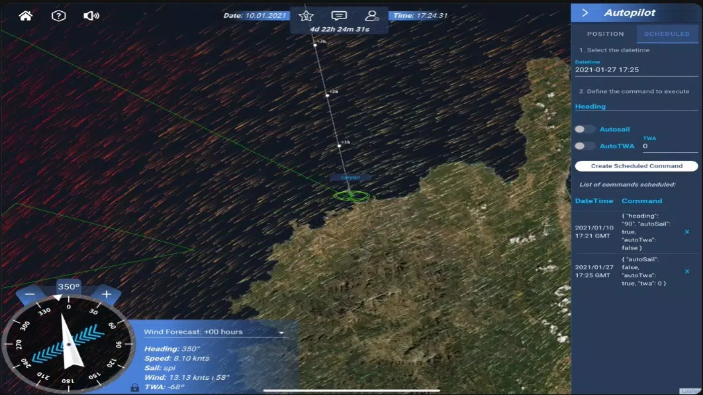Viewport: 703px width, 395px height.
Task: Click Create Scheduled Command
Action: tap(635, 165)
